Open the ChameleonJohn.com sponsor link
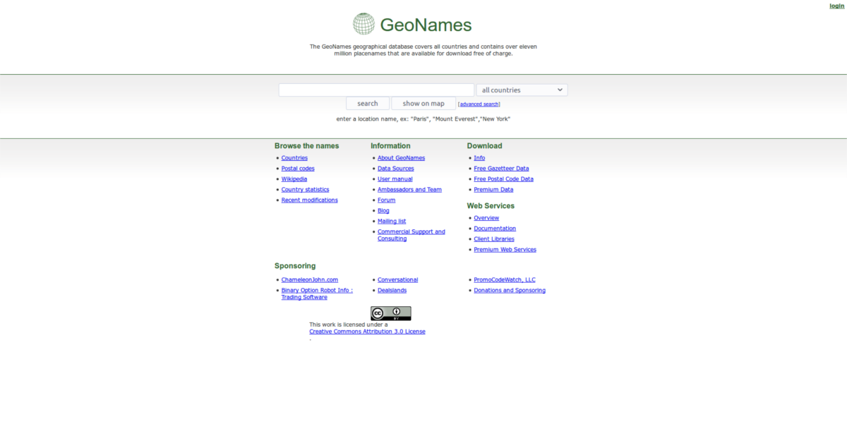 310,280
